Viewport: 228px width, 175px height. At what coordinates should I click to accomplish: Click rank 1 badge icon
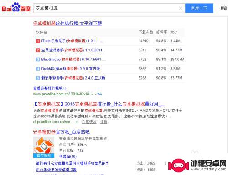[38, 41]
